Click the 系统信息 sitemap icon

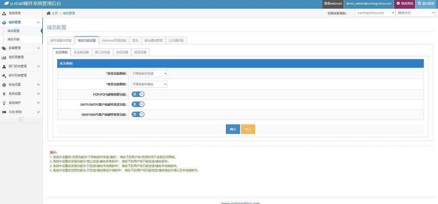(x=4, y=13)
